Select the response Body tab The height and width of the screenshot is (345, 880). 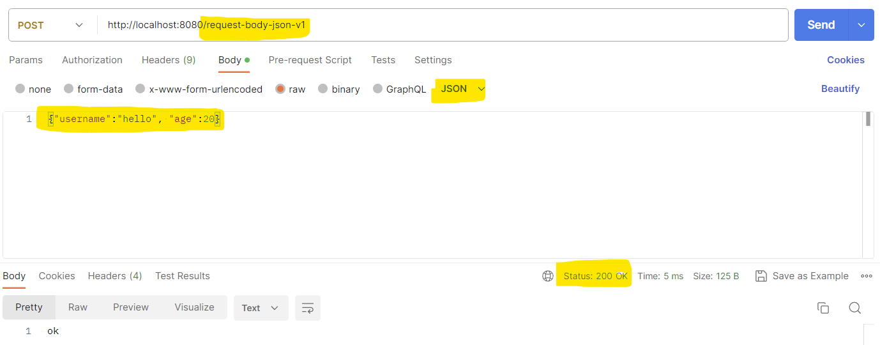14,276
